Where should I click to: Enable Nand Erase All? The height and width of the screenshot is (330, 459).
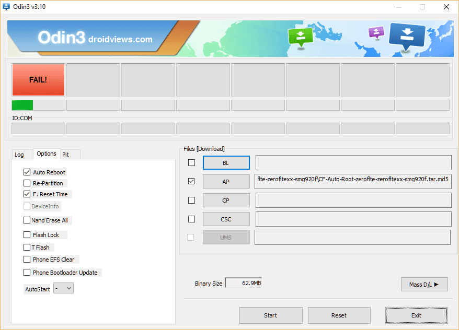point(27,220)
